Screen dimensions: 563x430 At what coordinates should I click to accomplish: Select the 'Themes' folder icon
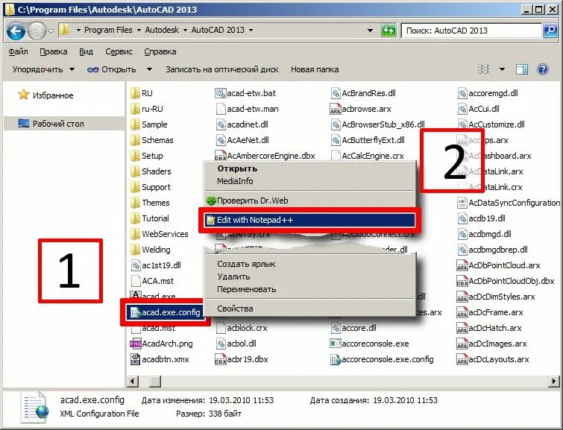click(135, 203)
